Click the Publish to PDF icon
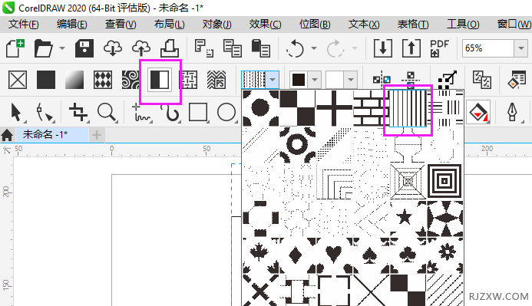The image size is (532, 306). click(439, 48)
